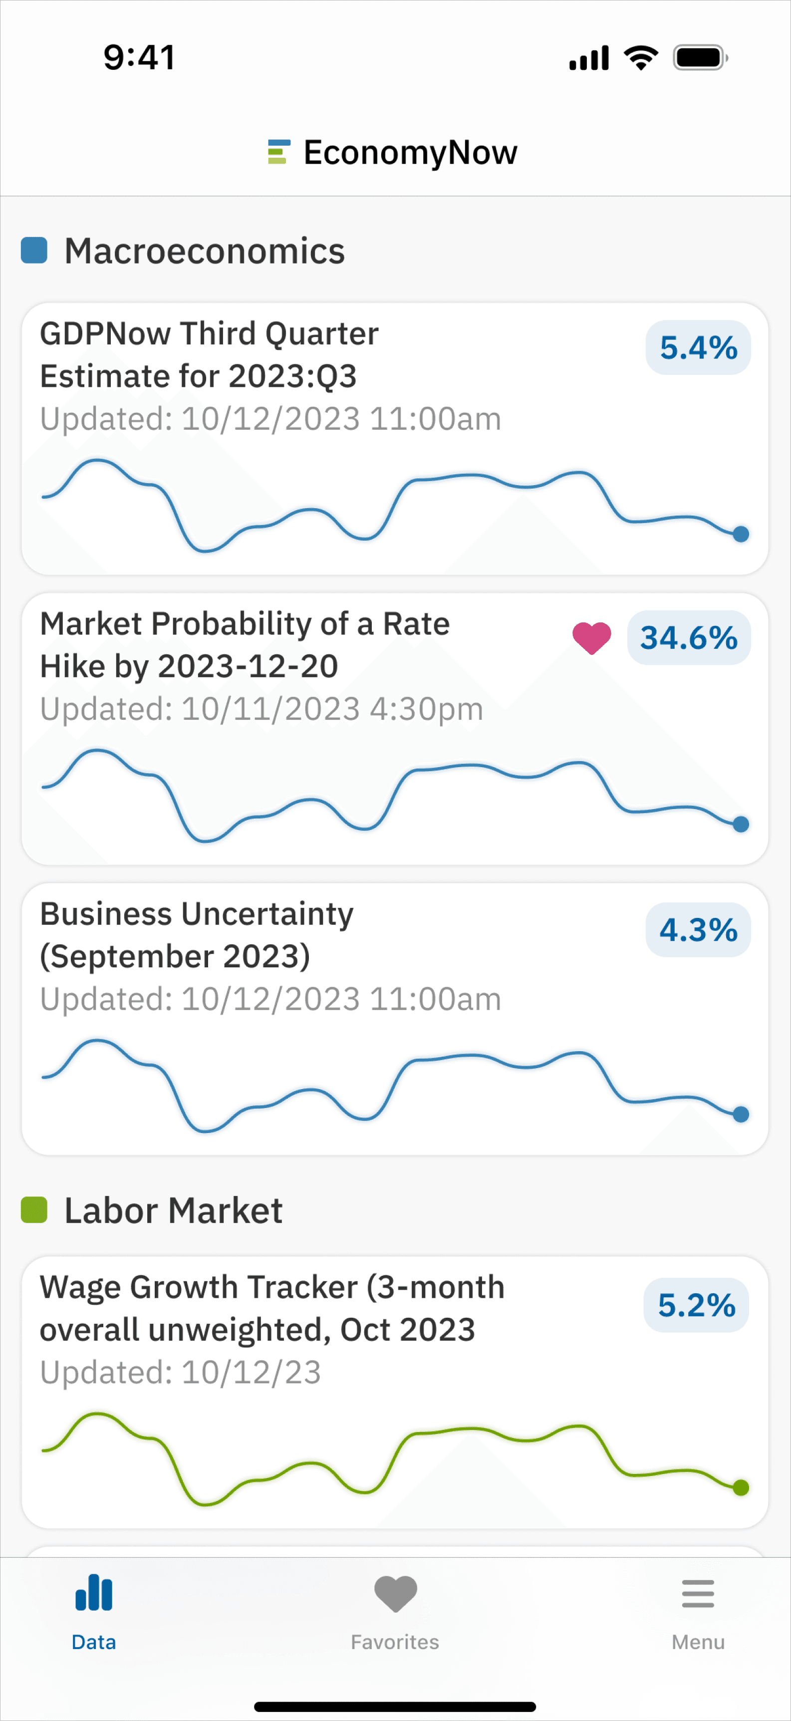Click the green Labor Market category square

[x=34, y=1210]
